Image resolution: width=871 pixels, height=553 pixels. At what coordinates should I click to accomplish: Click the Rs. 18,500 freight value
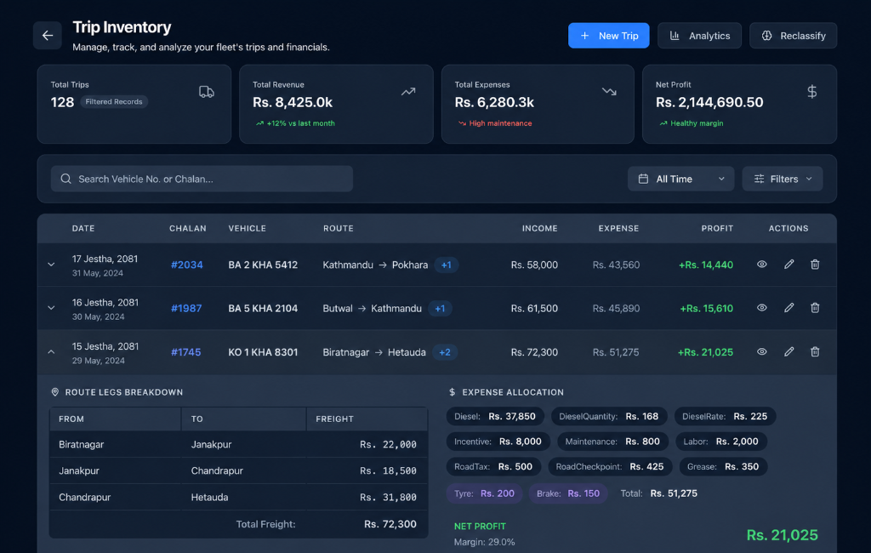tap(388, 470)
